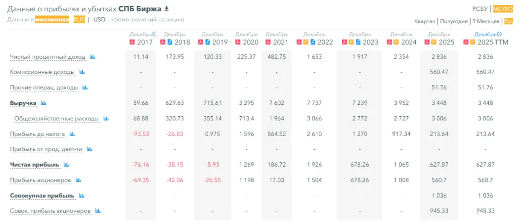Screen dimensions: 519x224
Task: Select the 9 Месяцев period
Action: pyautogui.click(x=486, y=22)
